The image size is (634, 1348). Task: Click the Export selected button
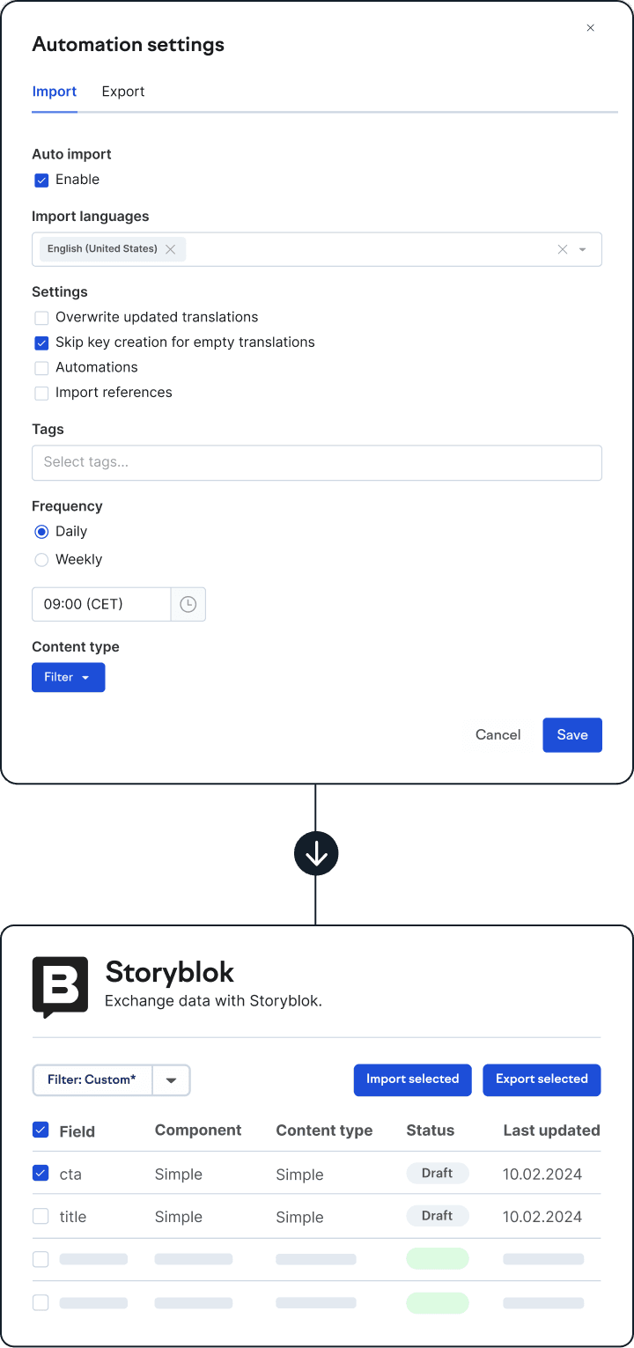pos(542,1079)
